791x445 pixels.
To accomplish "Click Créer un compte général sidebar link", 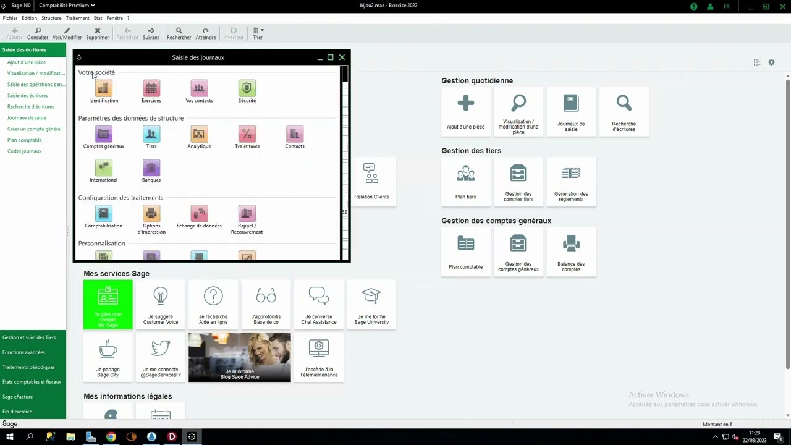I will coord(34,129).
